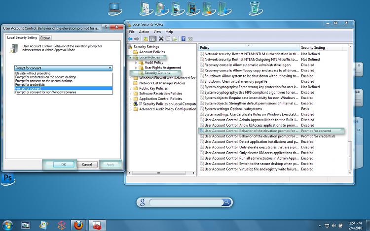This screenshot has width=370, height=231.
Task: Switch to the Explain tab
Action: (45, 38)
